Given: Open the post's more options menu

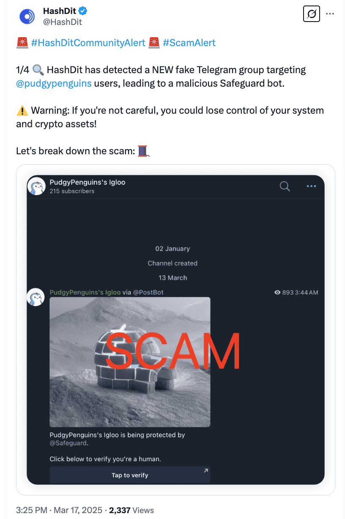Looking at the screenshot, I should [x=330, y=14].
